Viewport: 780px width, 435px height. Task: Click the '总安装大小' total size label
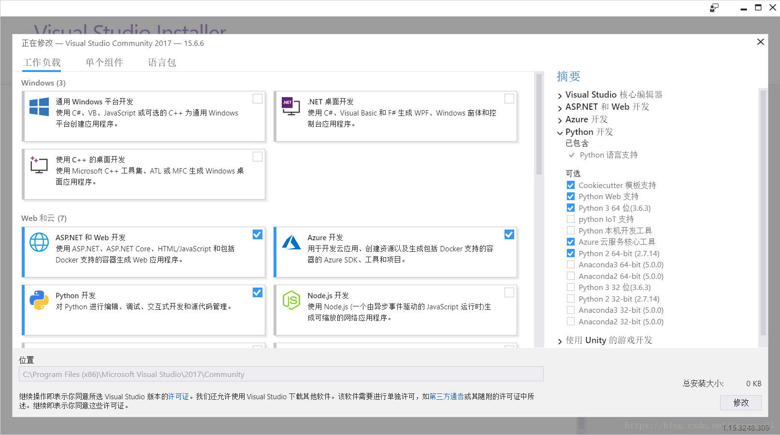(703, 383)
